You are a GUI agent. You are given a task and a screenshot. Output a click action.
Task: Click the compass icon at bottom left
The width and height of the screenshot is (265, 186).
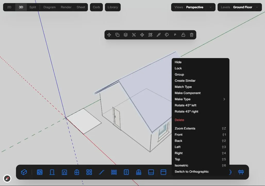[7, 179]
